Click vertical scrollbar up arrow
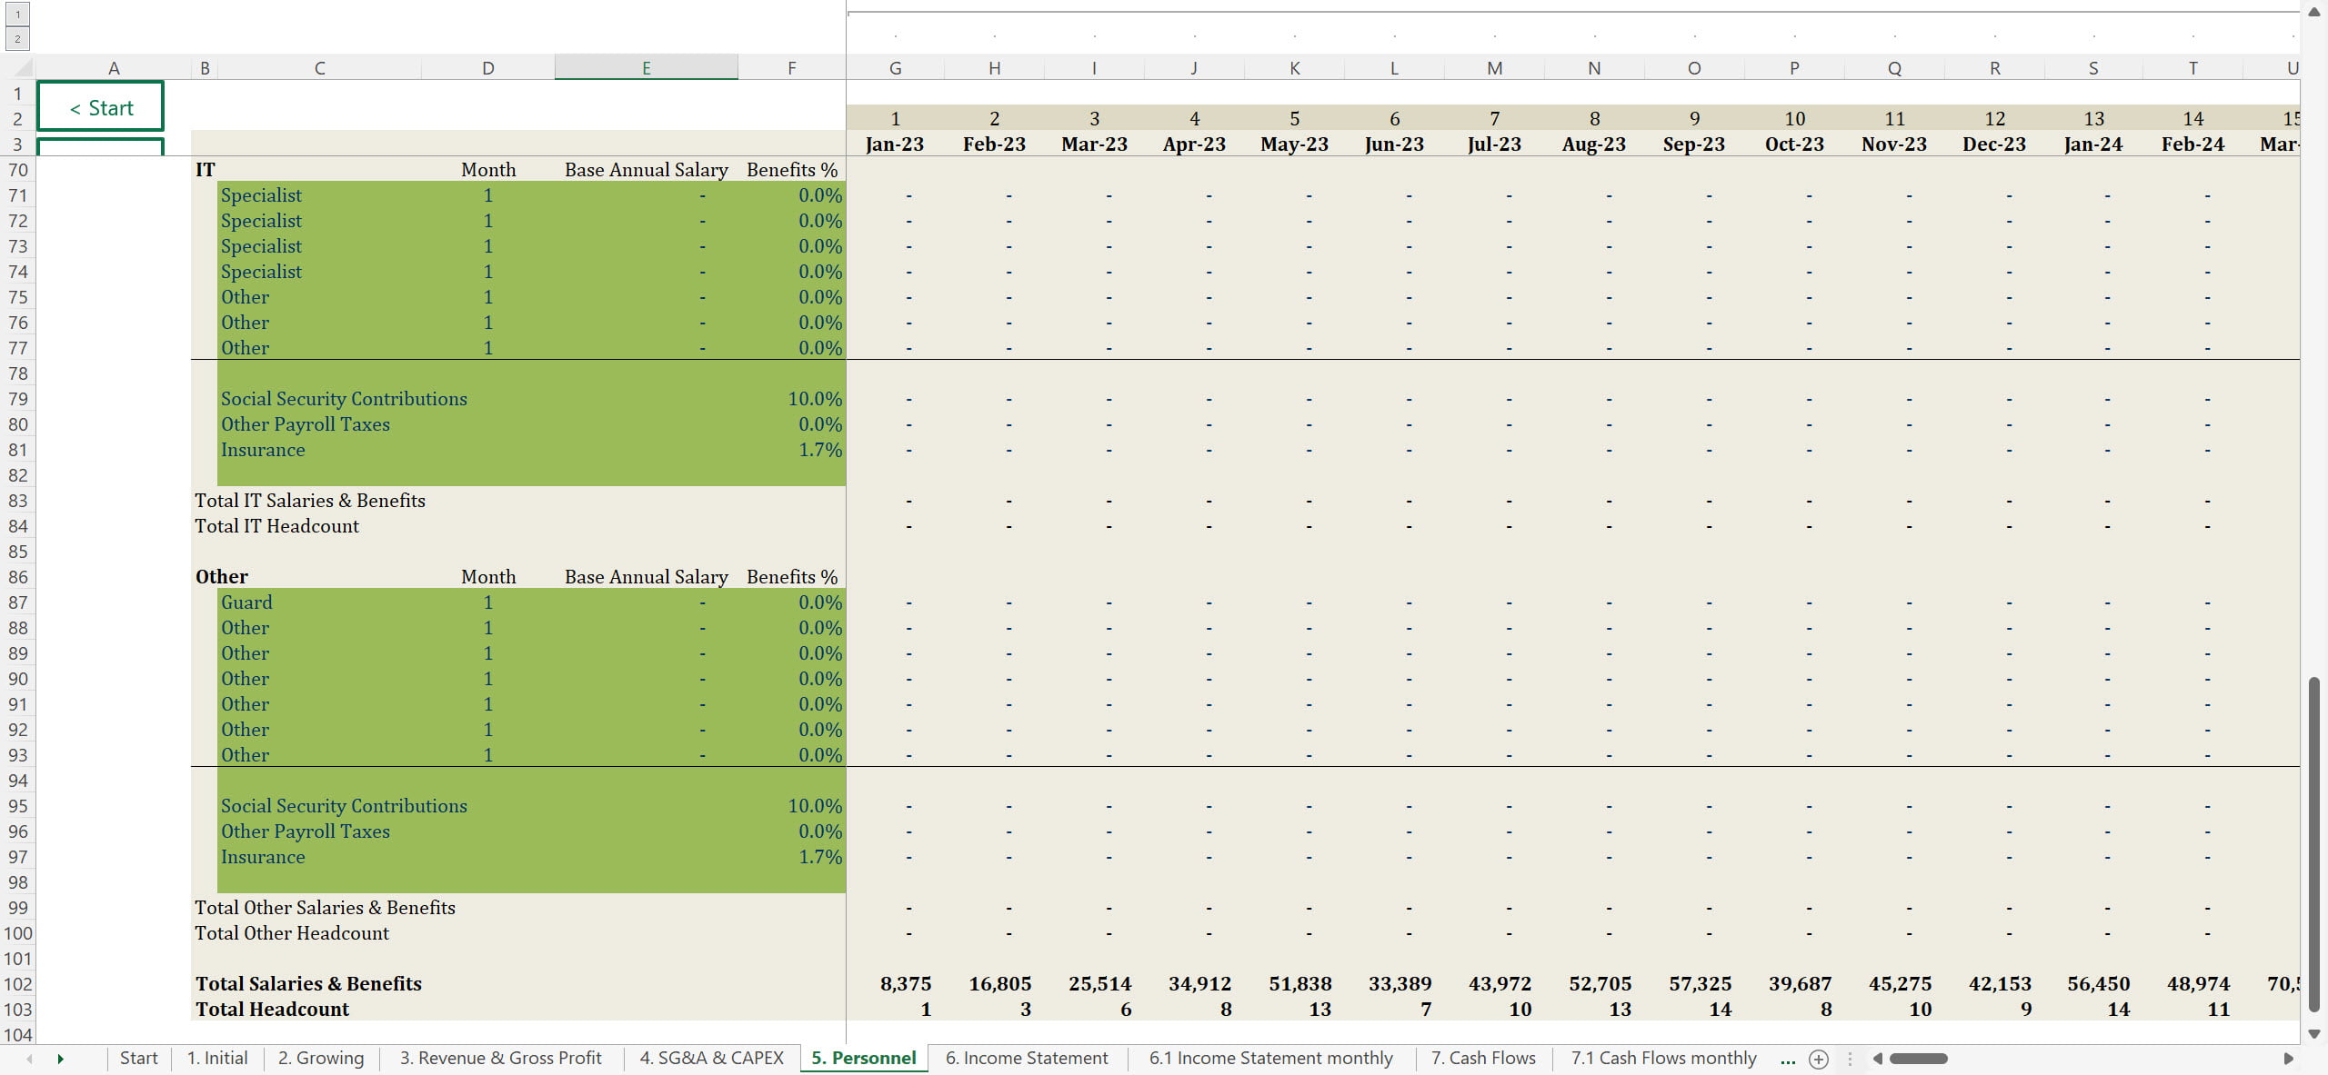Image resolution: width=2328 pixels, height=1075 pixels. pyautogui.click(x=2314, y=12)
